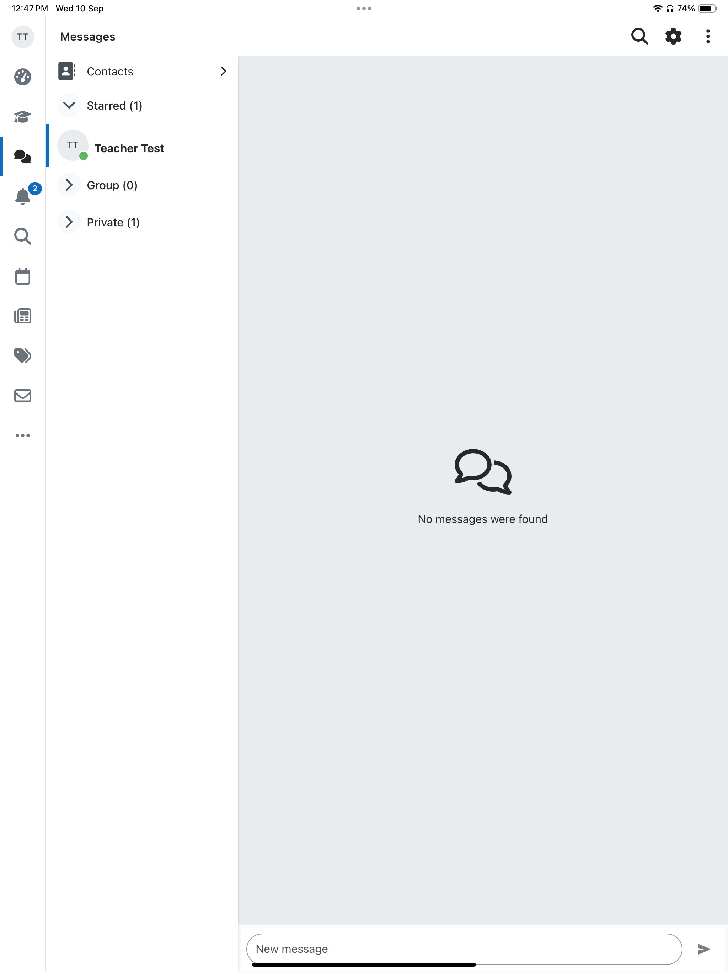This screenshot has height=972, width=728.
Task: Open Contacts via right arrow chevron
Action: pyautogui.click(x=223, y=71)
